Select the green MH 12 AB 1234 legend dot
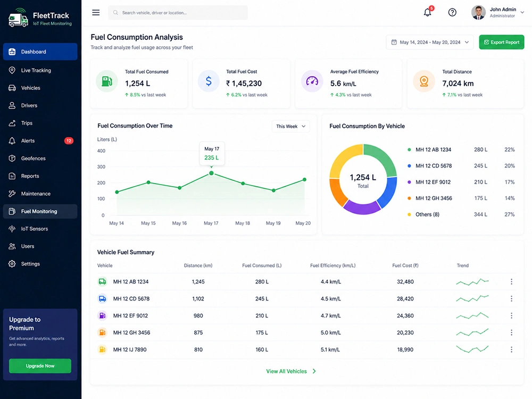This screenshot has height=399, width=532. pos(409,149)
